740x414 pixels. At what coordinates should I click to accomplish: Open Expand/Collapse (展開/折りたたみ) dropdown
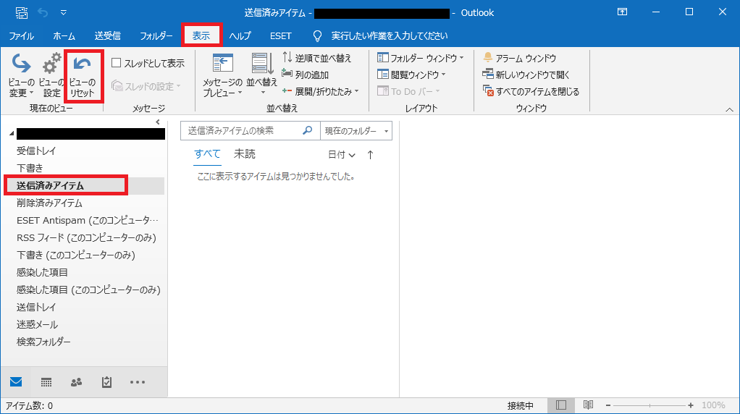(x=321, y=91)
